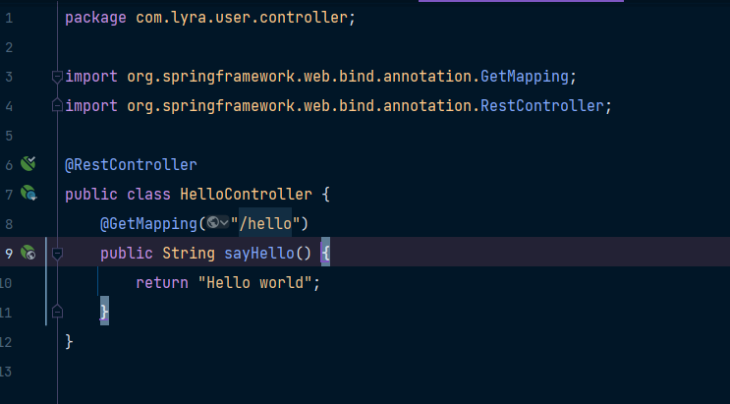
Task: Click the "/hello" URL string
Action: tap(265, 224)
